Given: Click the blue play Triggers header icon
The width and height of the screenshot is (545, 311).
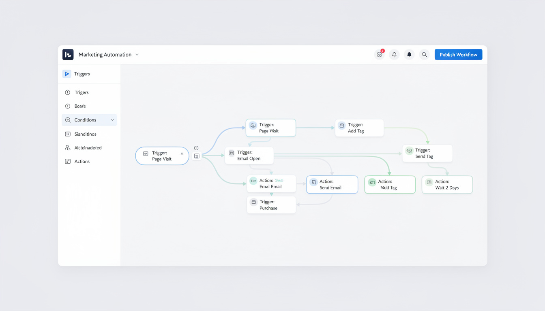Looking at the screenshot, I should tap(67, 74).
